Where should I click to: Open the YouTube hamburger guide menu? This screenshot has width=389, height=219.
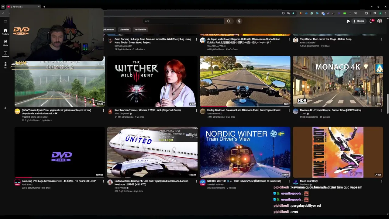[5, 21]
